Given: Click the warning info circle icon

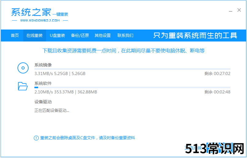Looking at the screenshot, I should (36, 138).
